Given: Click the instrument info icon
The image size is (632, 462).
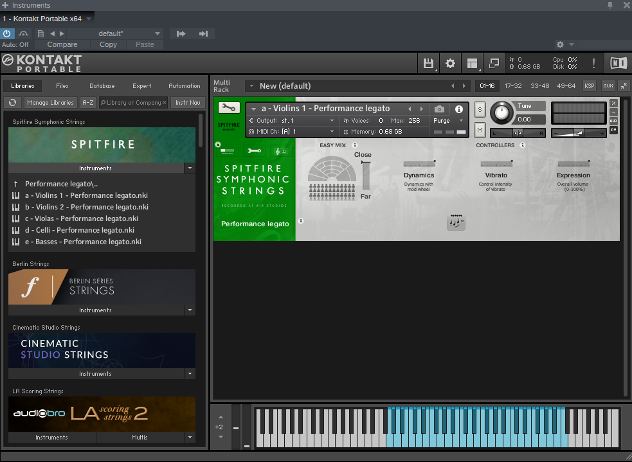Looking at the screenshot, I should coord(459,109).
